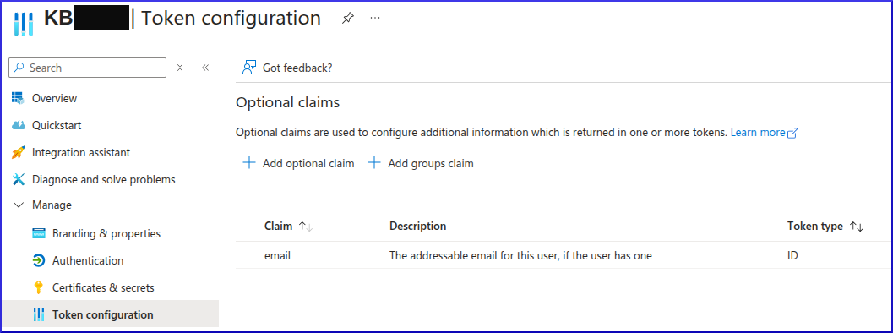
Task: Open Certificates & secrets page
Action: point(103,288)
